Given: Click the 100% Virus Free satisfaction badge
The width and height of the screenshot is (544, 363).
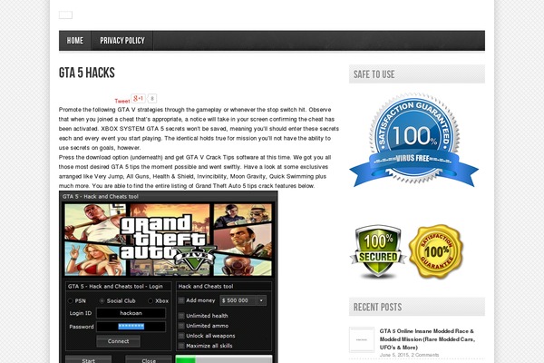Looking at the screenshot, I should (414, 139).
